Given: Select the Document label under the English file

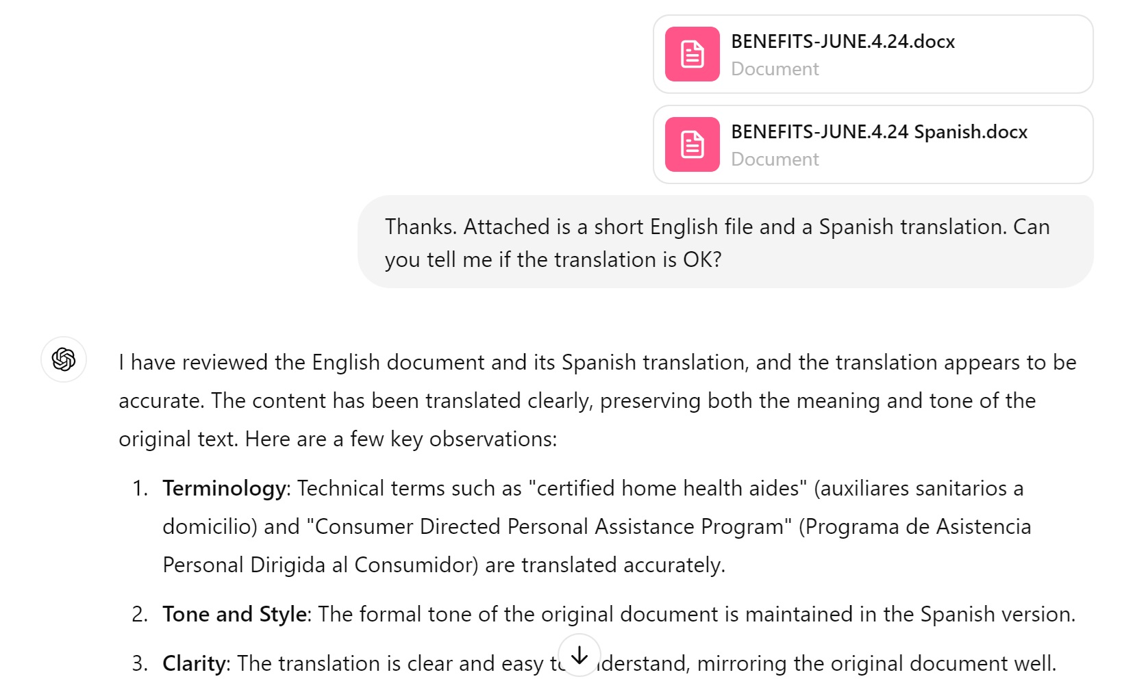Looking at the screenshot, I should click(775, 68).
